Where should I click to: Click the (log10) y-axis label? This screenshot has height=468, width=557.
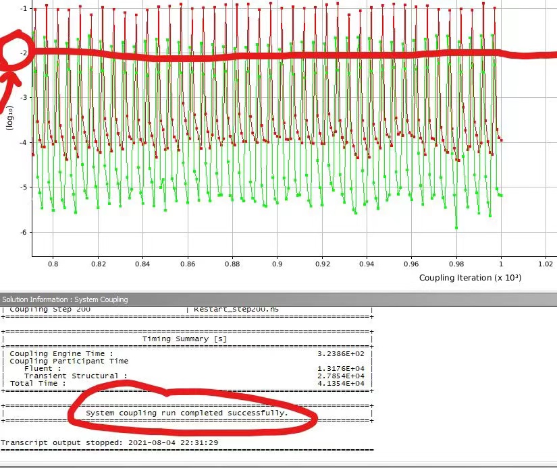(x=9, y=117)
